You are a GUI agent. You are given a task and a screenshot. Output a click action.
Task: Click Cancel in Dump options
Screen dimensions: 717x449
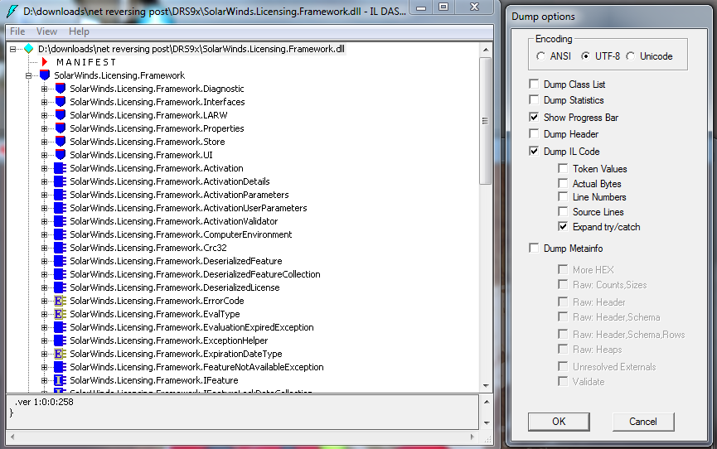(x=643, y=421)
